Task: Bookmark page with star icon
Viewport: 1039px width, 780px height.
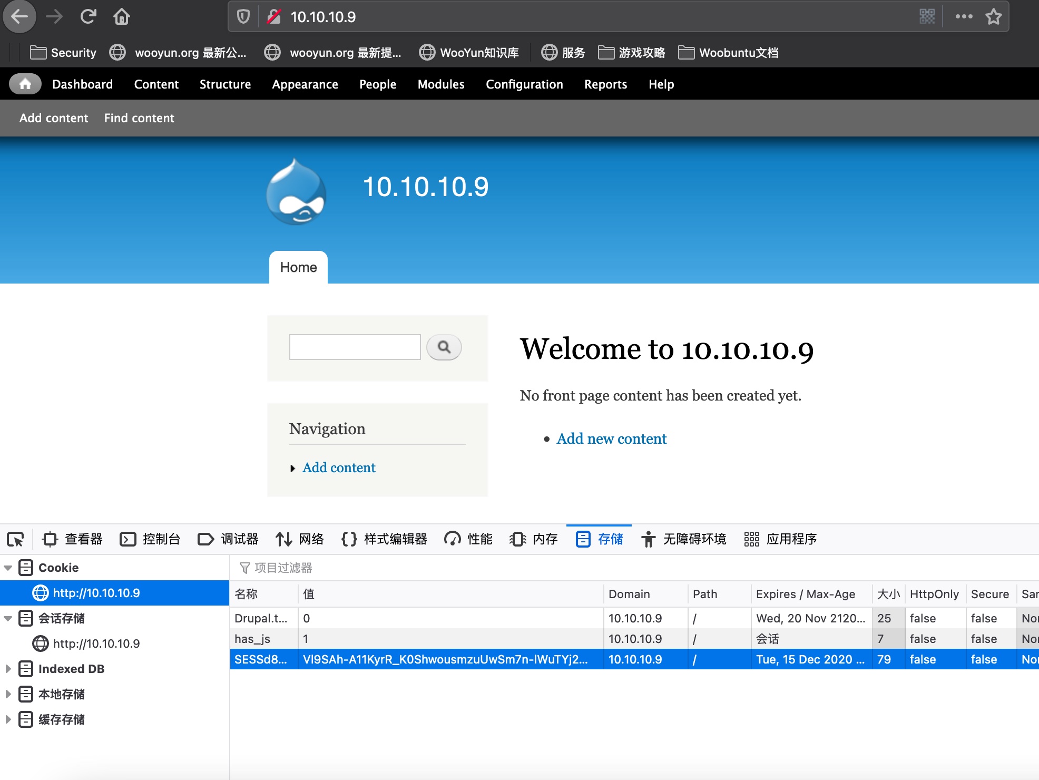Action: pyautogui.click(x=993, y=17)
